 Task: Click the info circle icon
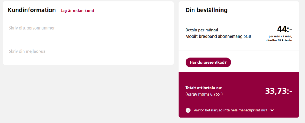[x=188, y=110]
